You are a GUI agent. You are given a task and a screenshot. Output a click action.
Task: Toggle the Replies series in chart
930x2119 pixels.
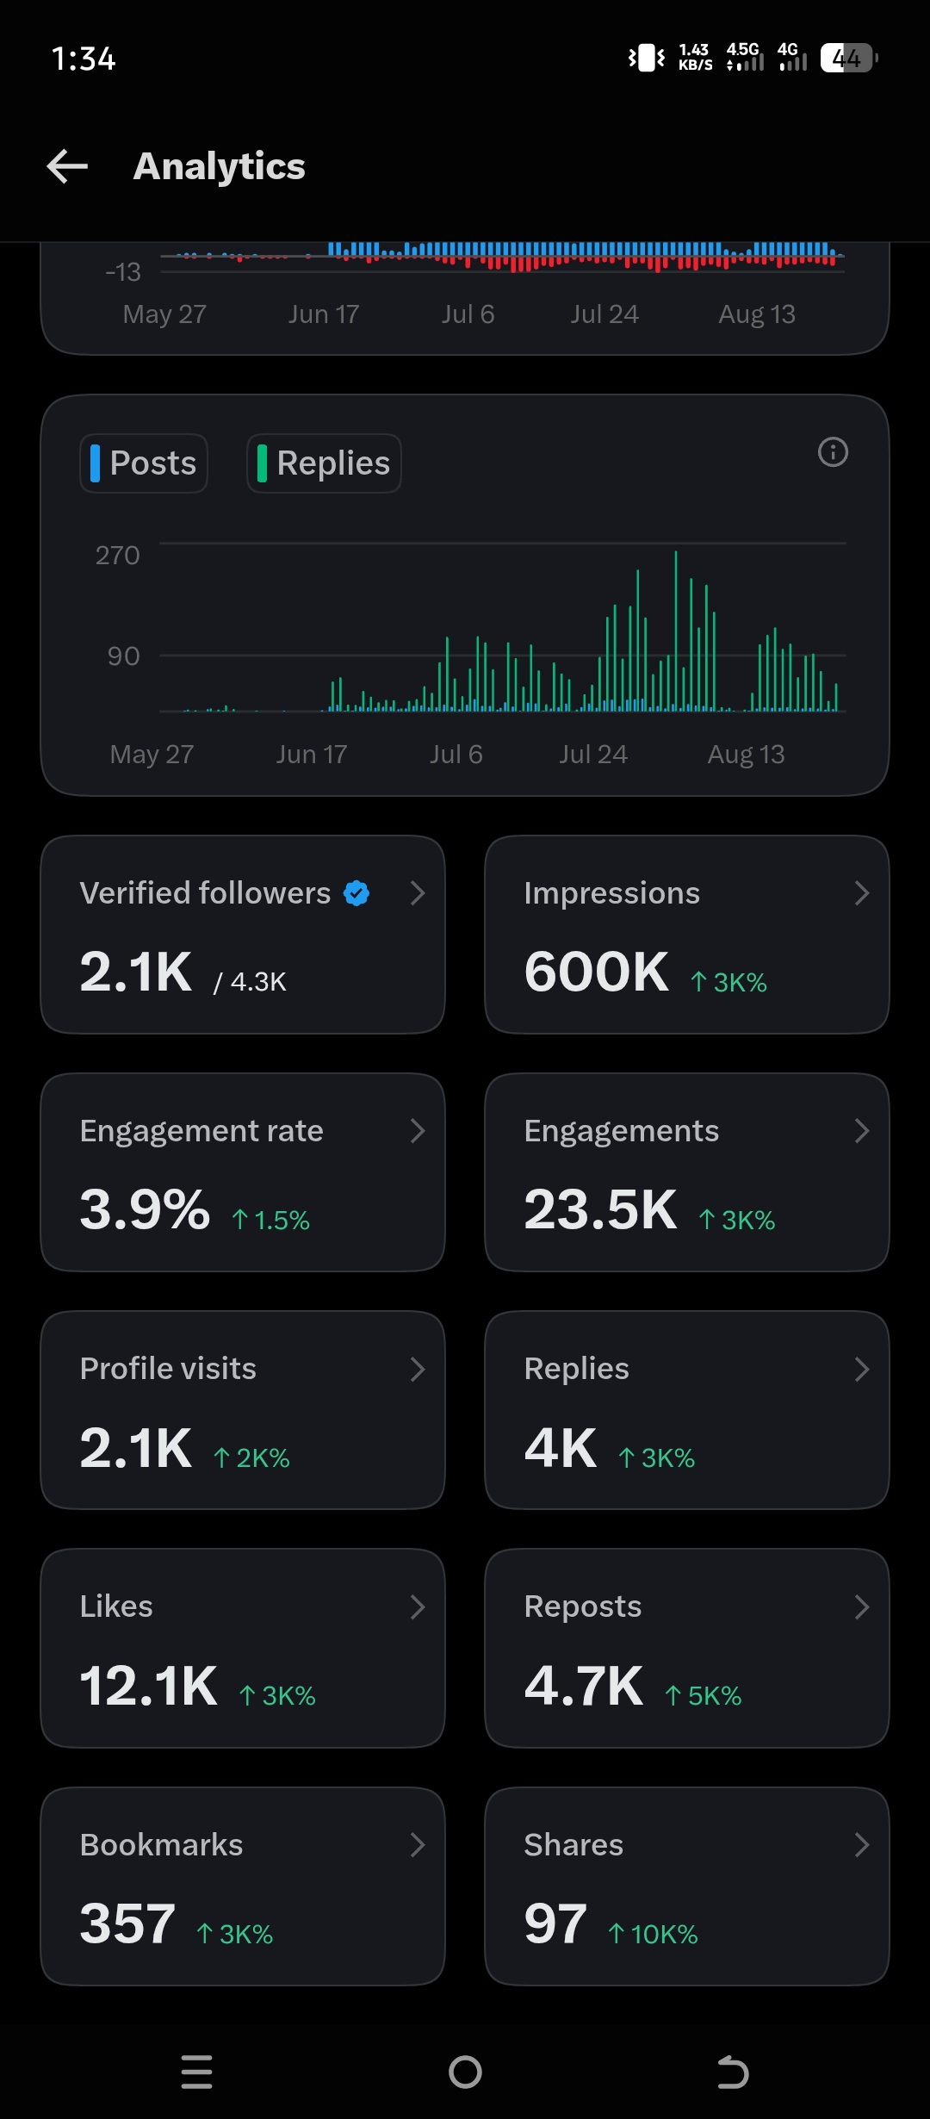(x=324, y=463)
